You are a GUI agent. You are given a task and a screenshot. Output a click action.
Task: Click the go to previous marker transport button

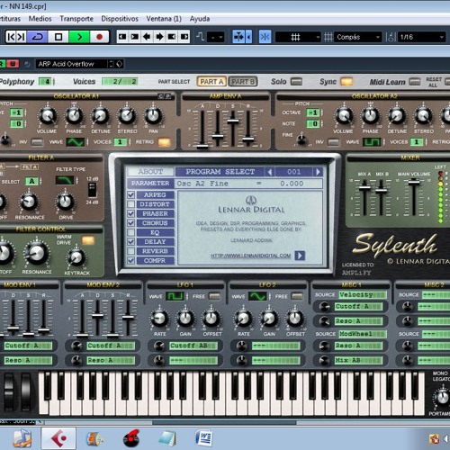pyautogui.click(x=11, y=37)
